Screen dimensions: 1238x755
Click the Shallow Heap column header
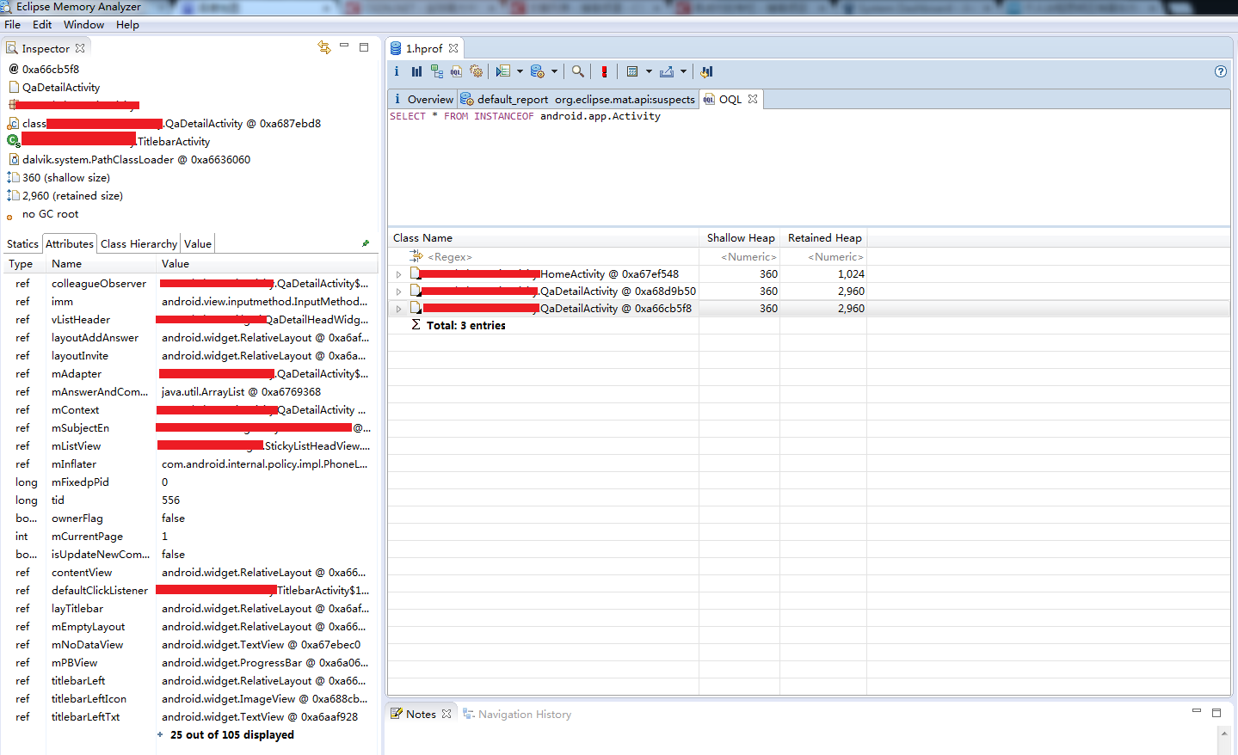tap(740, 238)
